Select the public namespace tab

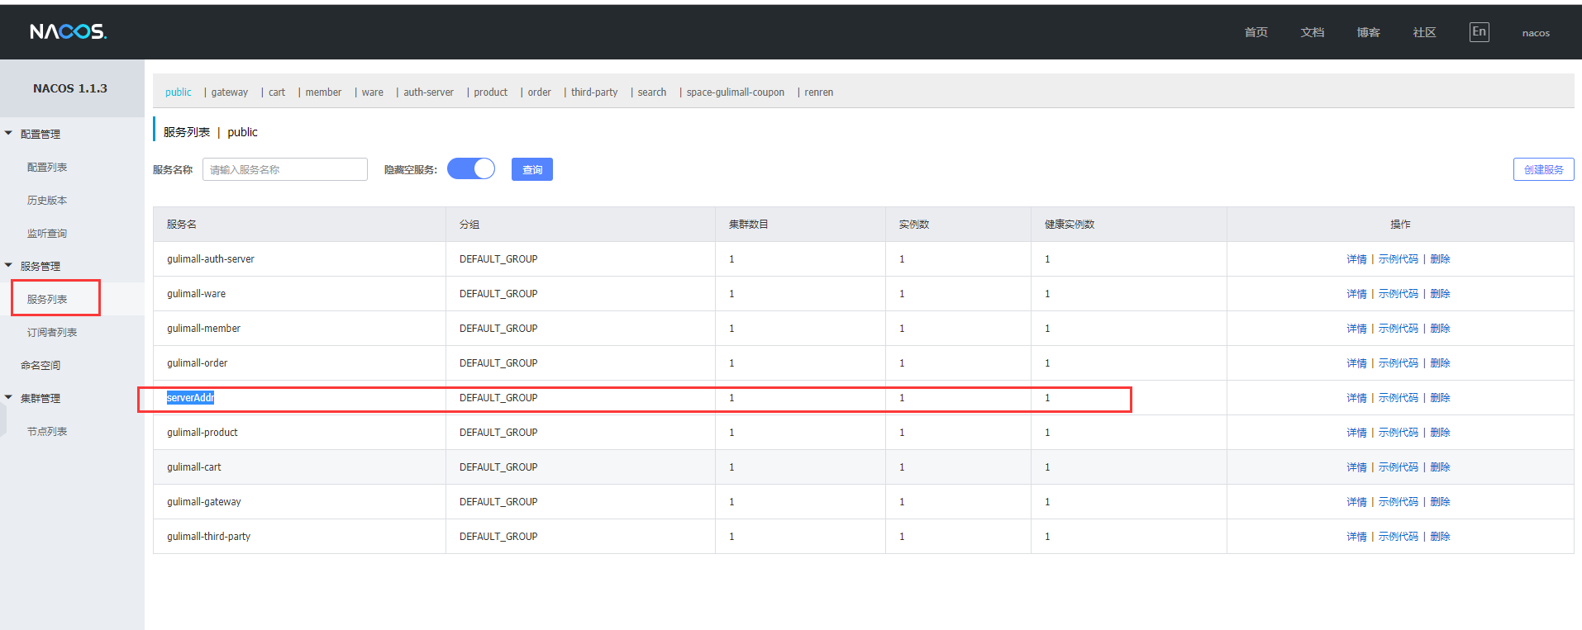[x=178, y=92]
